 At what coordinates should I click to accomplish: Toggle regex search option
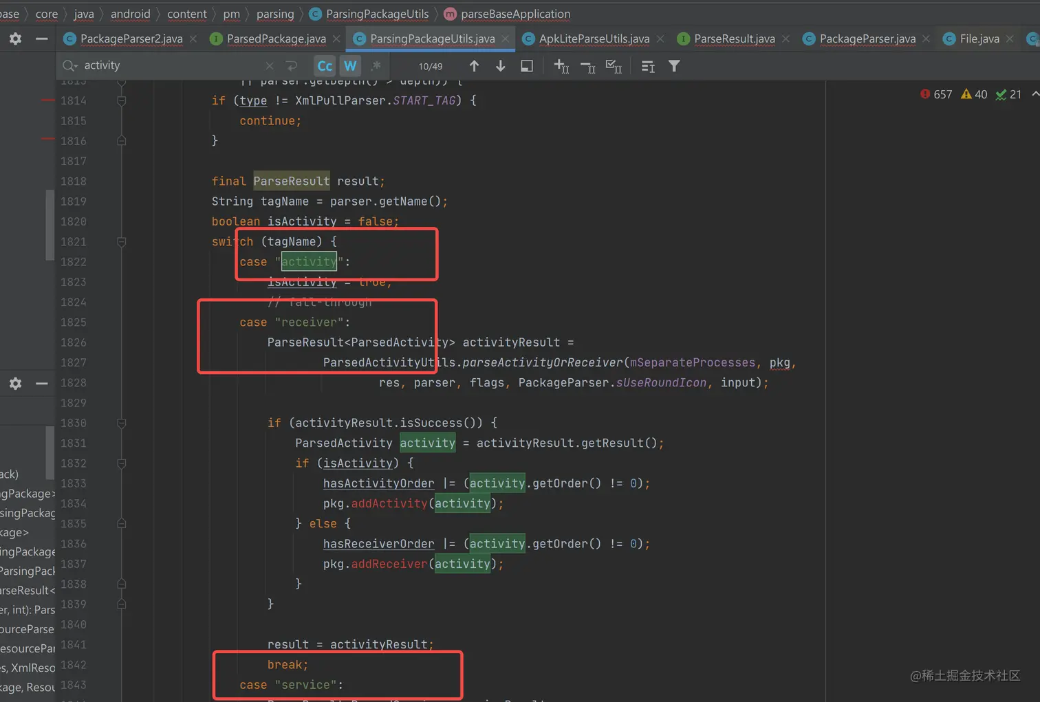(x=376, y=66)
